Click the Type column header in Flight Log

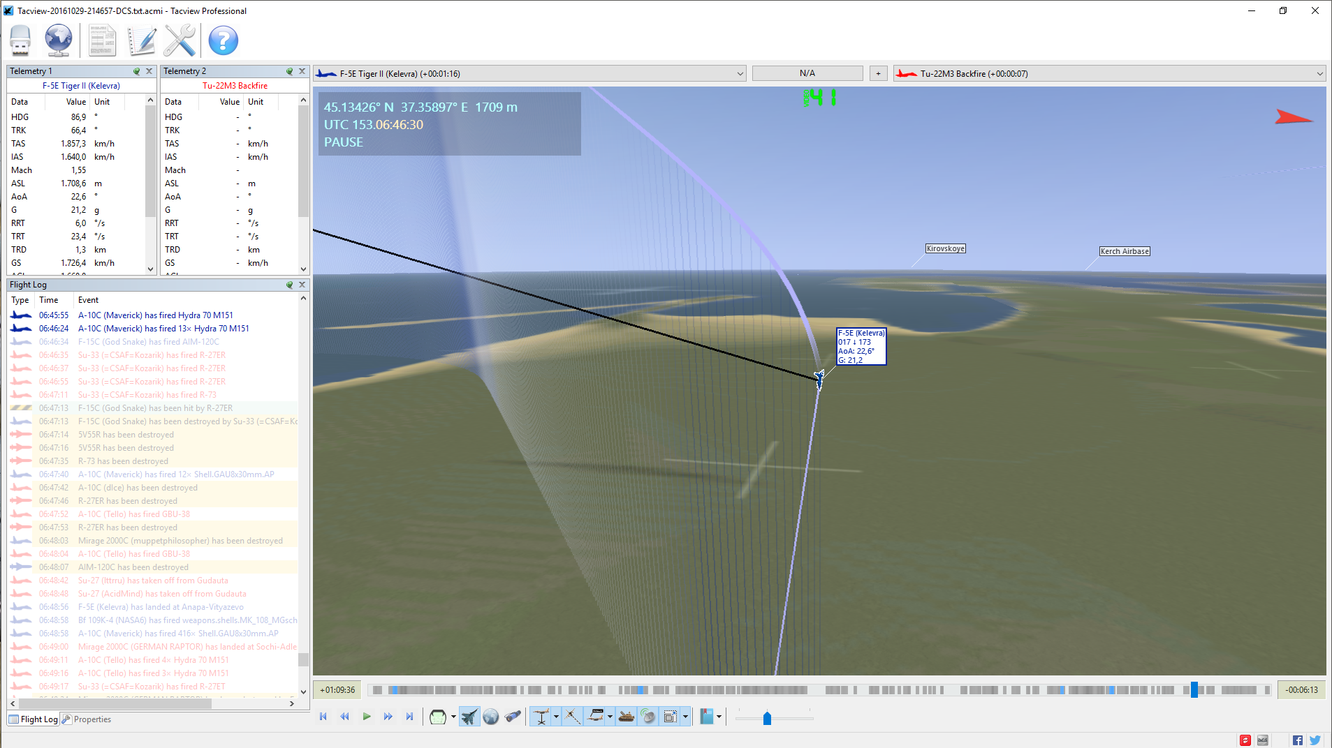coord(20,300)
